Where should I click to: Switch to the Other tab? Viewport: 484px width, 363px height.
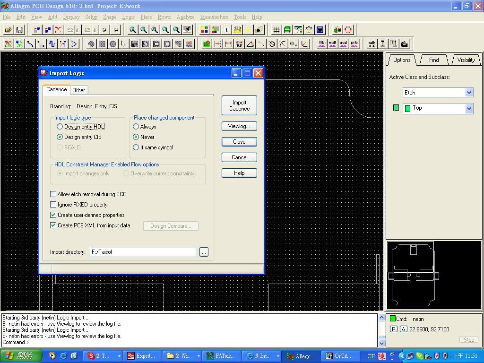(78, 90)
